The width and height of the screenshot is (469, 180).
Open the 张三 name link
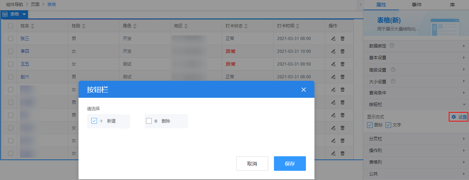25,39
